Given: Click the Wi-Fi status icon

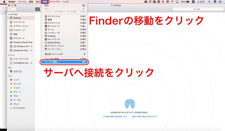Looking at the screenshot, I should (172, 2).
